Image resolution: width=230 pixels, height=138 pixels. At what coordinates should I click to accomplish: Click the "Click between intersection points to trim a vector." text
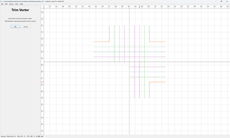point(20,21)
